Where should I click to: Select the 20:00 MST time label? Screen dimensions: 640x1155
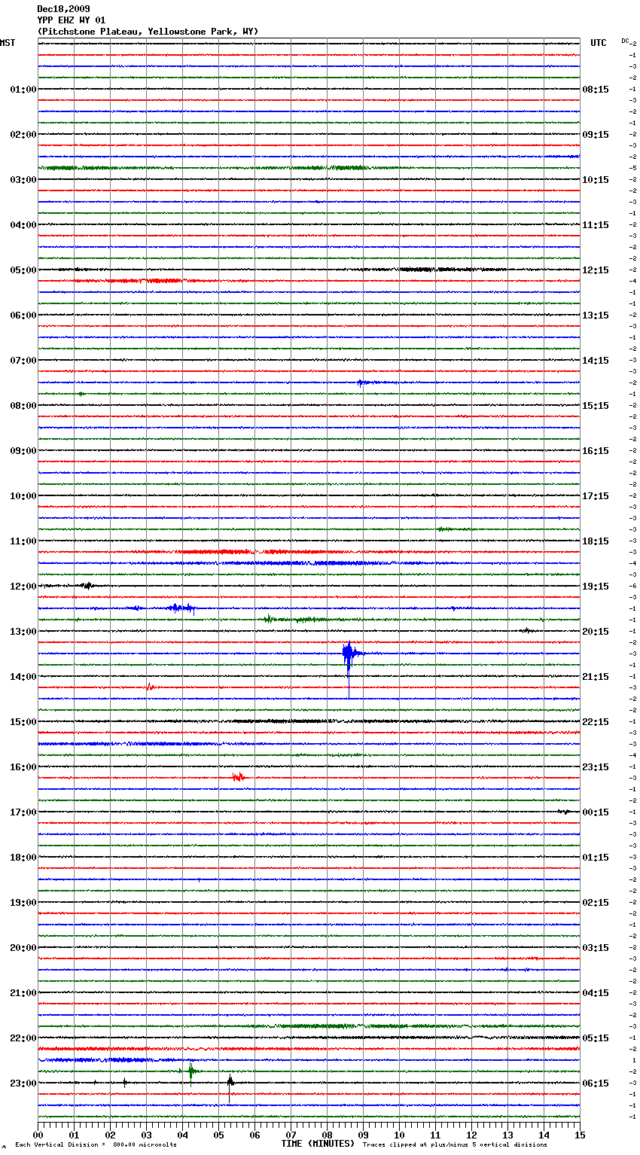[x=23, y=948]
